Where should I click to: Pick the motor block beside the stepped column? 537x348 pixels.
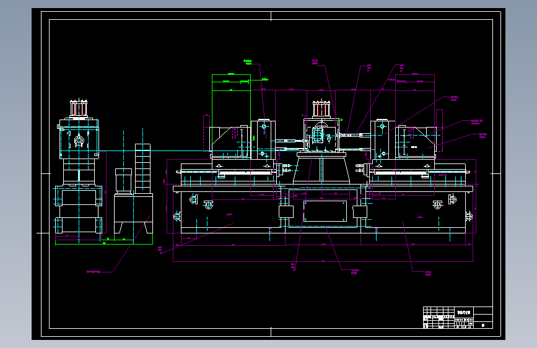click(124, 180)
